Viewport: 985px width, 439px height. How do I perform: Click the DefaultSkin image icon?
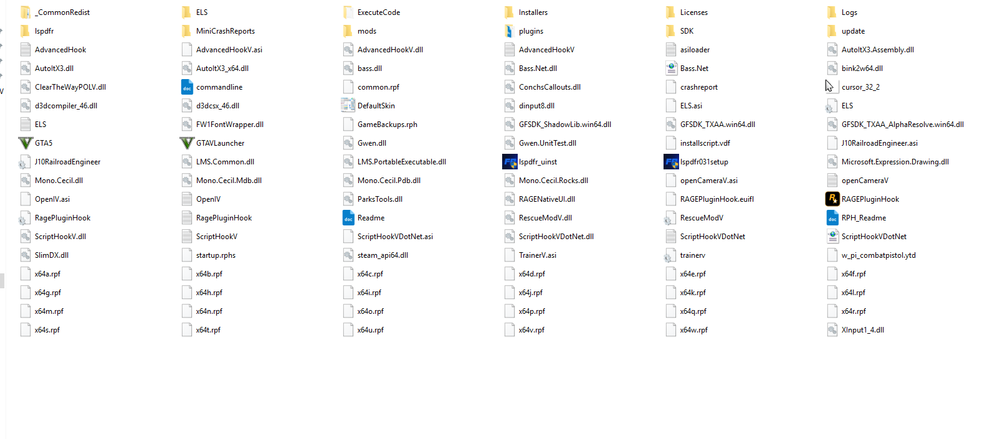pos(348,106)
